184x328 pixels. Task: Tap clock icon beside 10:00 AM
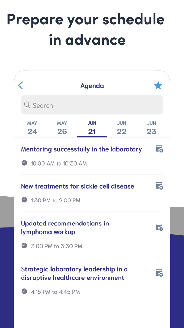point(24,163)
